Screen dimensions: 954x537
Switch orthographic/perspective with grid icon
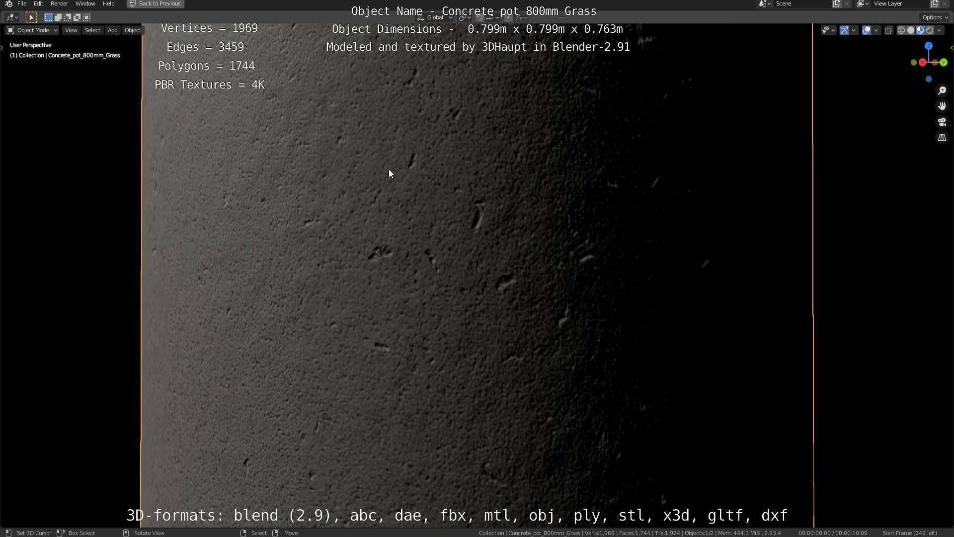pyautogui.click(x=942, y=138)
